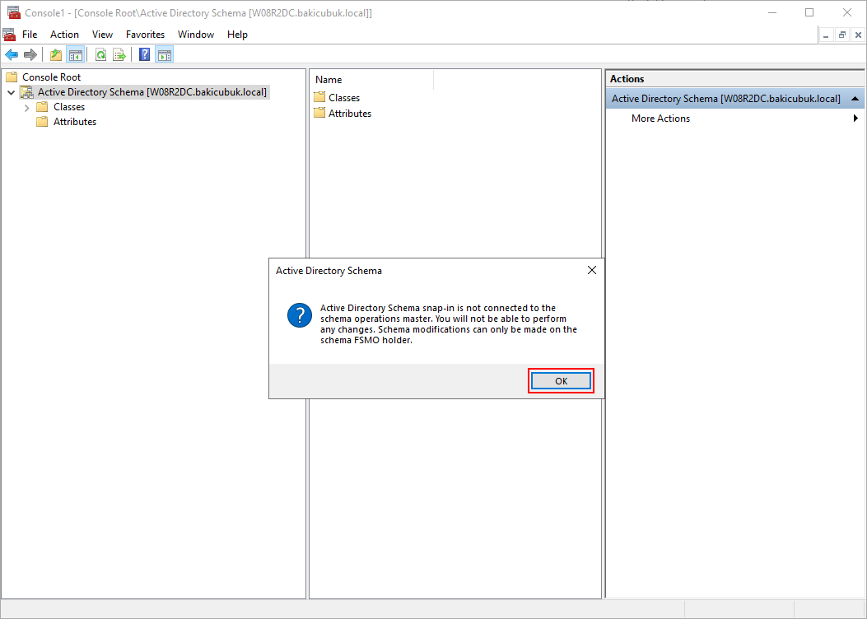The height and width of the screenshot is (619, 867).
Task: Click OK in Active Directory Schema dialog
Action: [x=562, y=381]
